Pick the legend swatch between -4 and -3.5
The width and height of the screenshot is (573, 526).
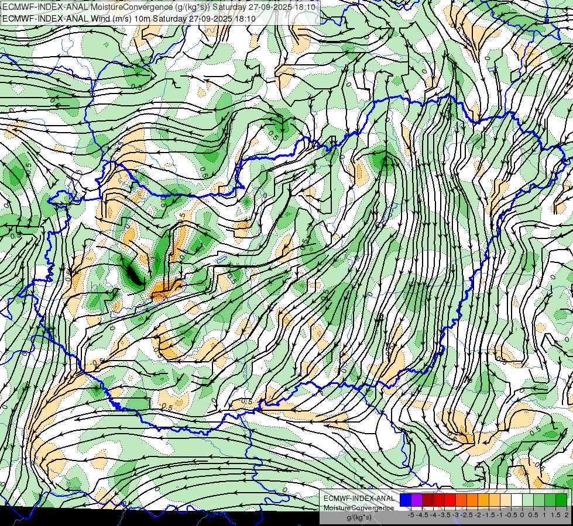click(x=439, y=500)
